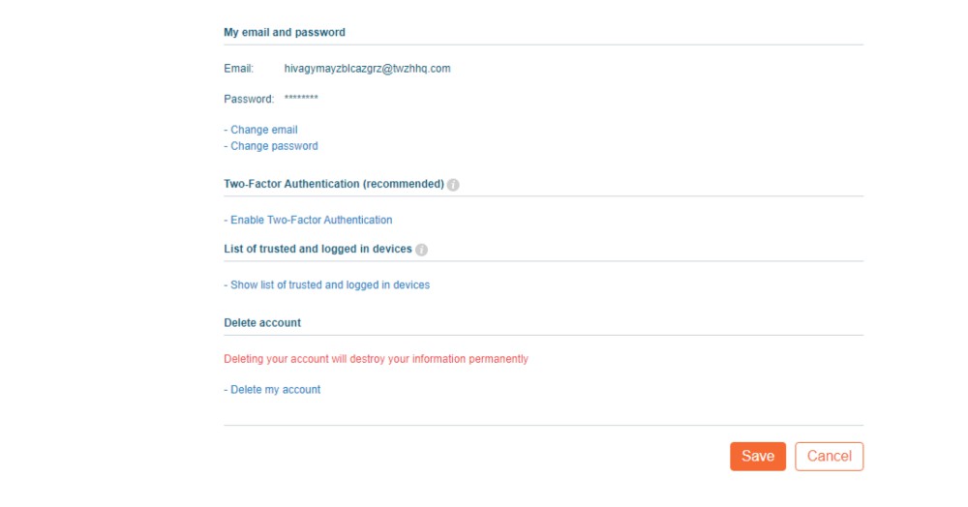Click the divider under 'My email and password'
The width and height of the screenshot is (968, 507).
[x=543, y=45]
